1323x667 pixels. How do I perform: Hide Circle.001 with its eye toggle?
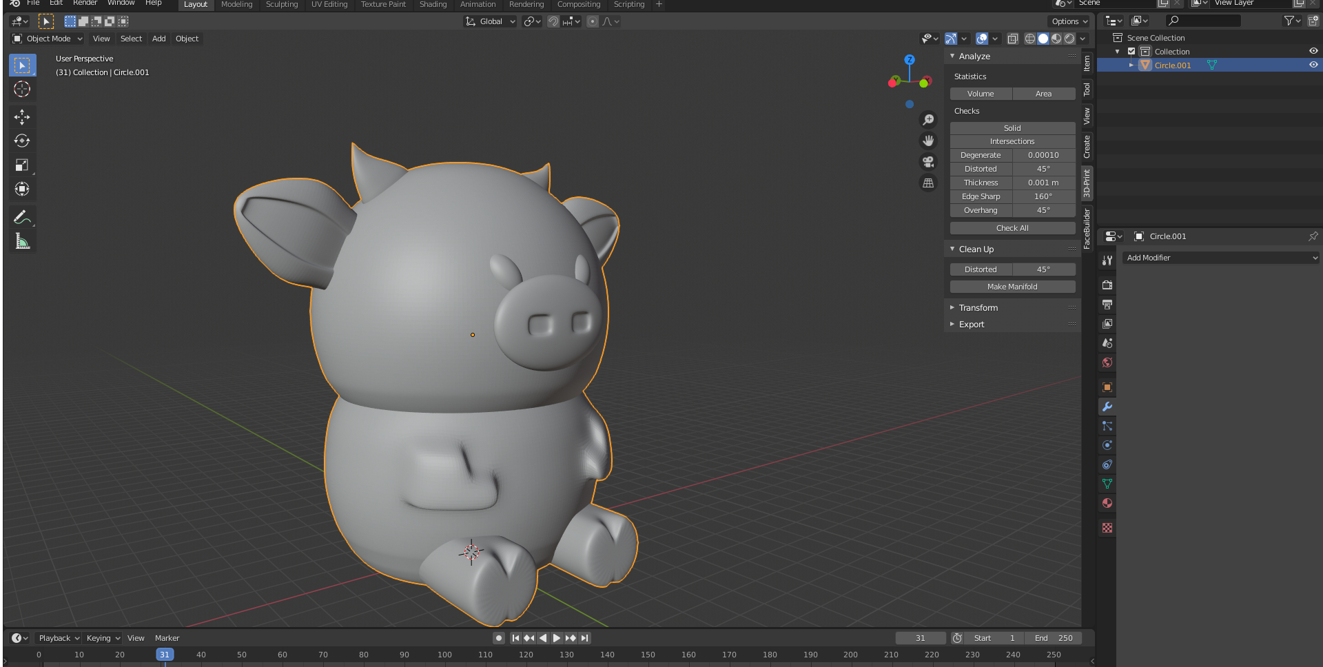click(x=1313, y=65)
